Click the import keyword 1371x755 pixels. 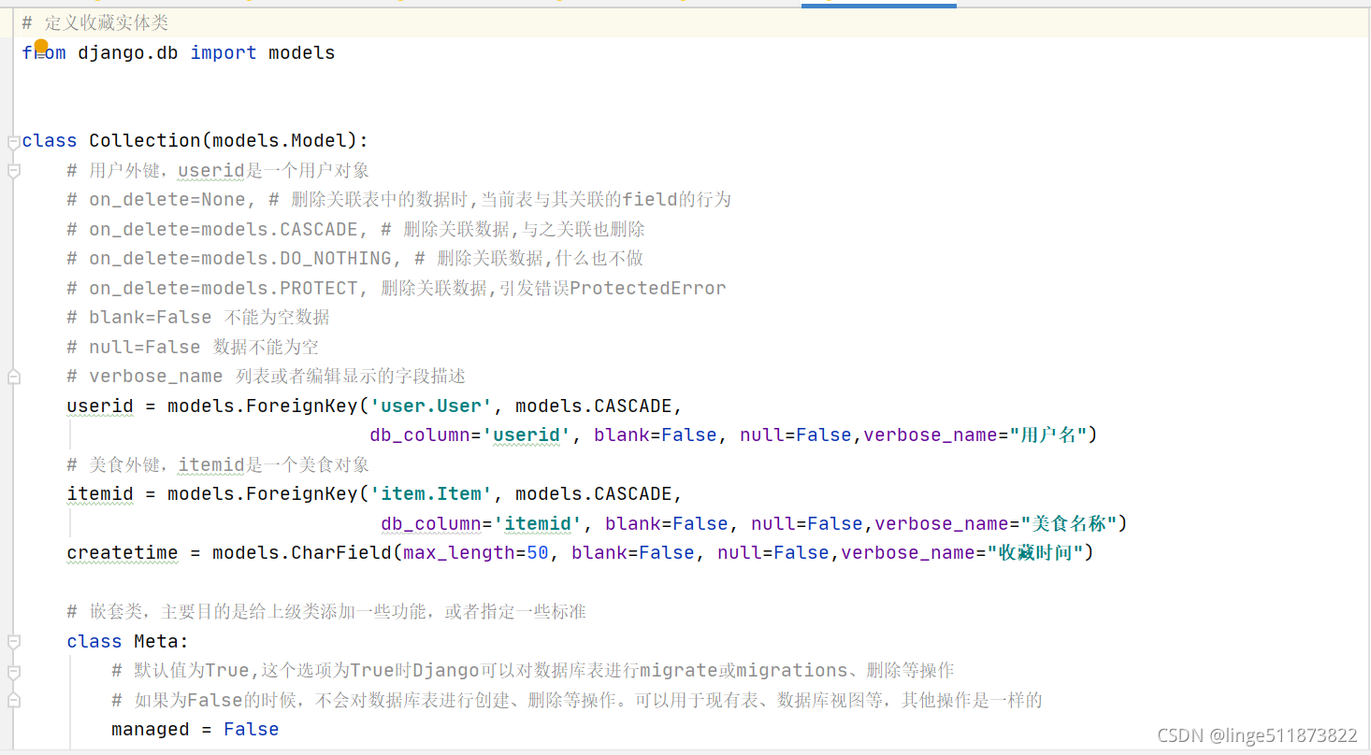[x=224, y=52]
